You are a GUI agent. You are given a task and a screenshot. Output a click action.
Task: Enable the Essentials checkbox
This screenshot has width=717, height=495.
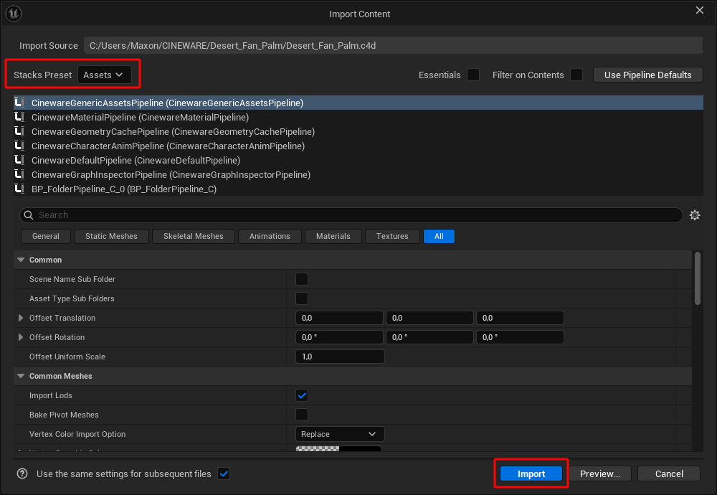473,75
